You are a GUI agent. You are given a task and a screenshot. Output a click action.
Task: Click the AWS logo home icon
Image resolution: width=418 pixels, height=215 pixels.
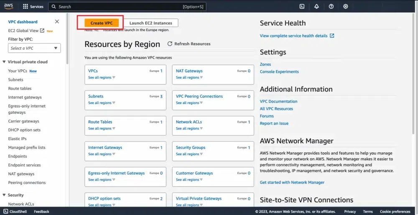coord(9,6)
